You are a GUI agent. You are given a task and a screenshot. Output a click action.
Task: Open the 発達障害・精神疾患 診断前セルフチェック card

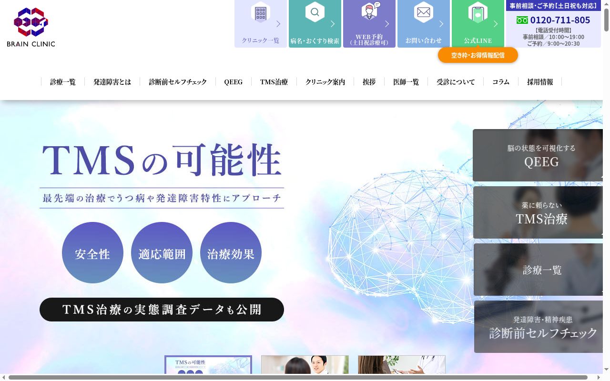tap(538, 327)
